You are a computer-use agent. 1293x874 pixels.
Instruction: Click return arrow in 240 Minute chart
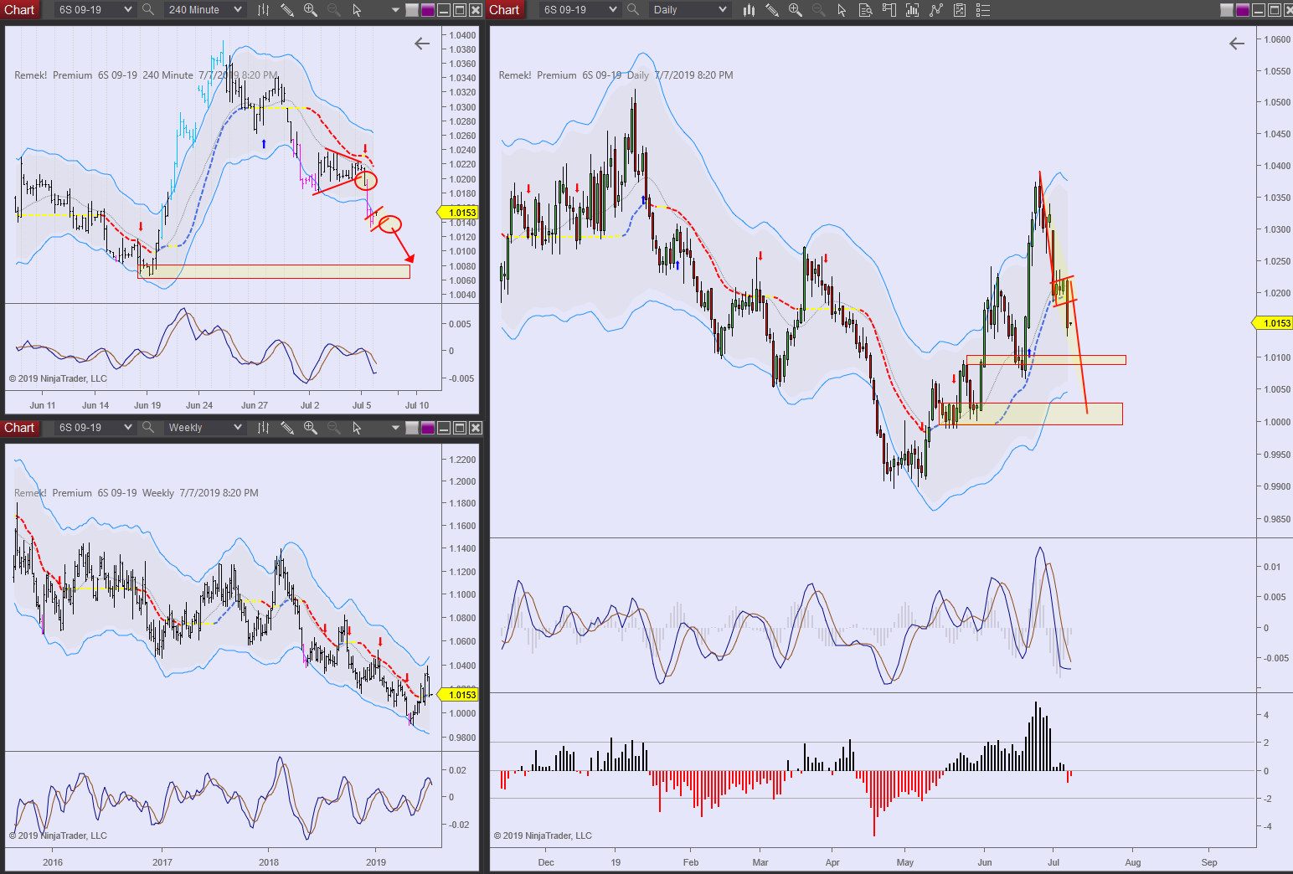(422, 44)
